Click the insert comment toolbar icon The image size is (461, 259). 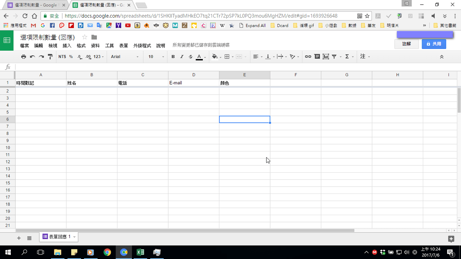[x=317, y=56]
